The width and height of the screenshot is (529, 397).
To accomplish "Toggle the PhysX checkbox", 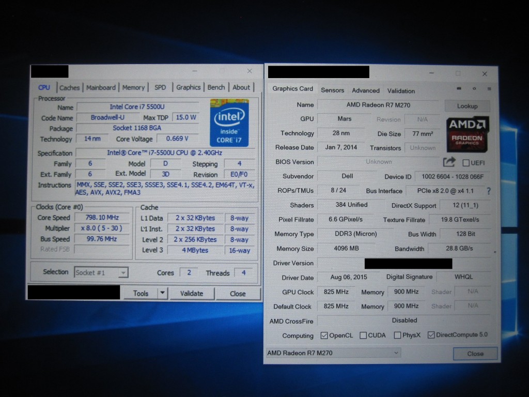I will pyautogui.click(x=397, y=335).
